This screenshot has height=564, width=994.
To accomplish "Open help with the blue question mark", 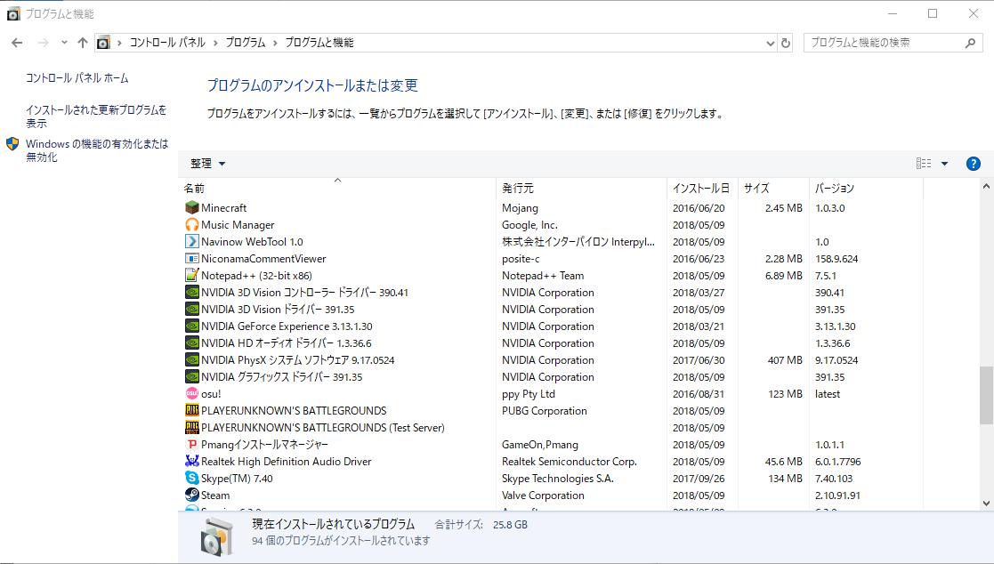I will pos(973,164).
